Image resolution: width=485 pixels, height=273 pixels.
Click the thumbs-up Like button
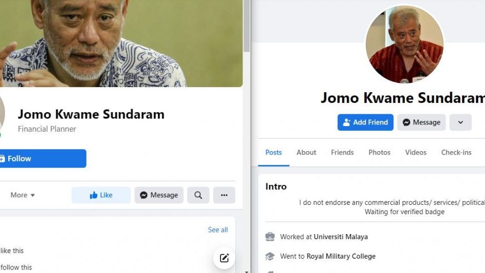(101, 195)
